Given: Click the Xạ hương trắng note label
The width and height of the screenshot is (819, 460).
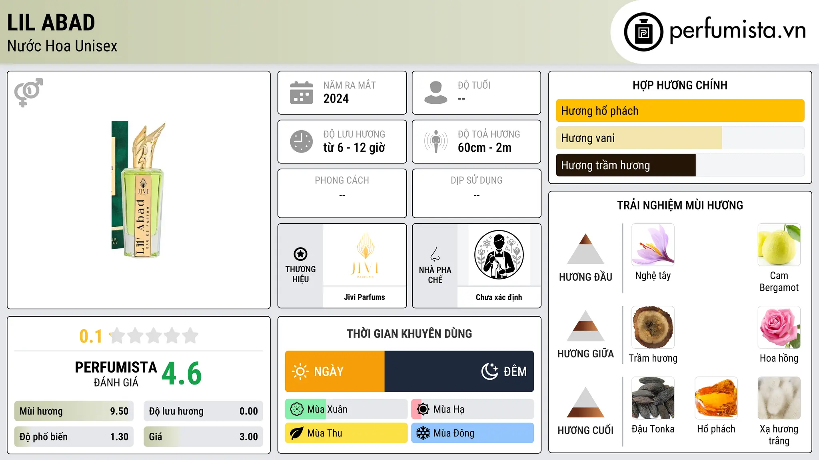Looking at the screenshot, I should 779,435.
